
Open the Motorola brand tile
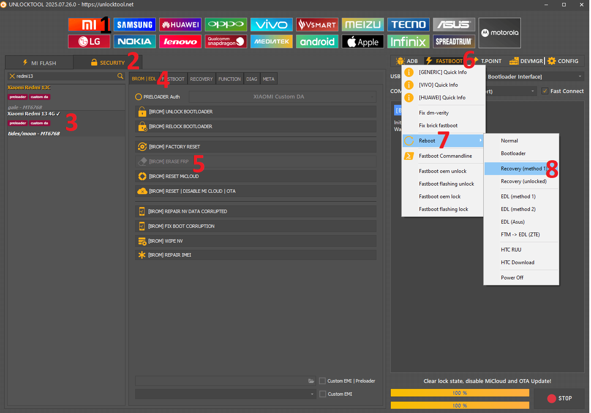[499, 33]
